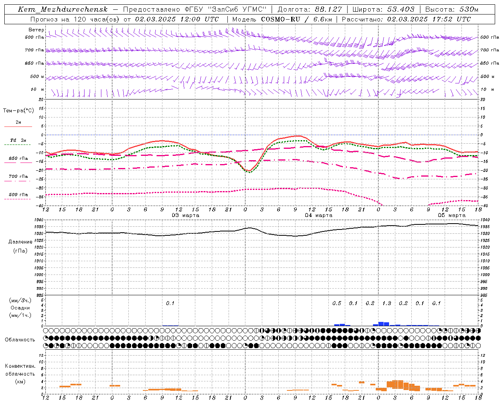Screen dimensions: 501x401
Task: Click the (гПа) unit under Давление
Action: click(x=20, y=251)
